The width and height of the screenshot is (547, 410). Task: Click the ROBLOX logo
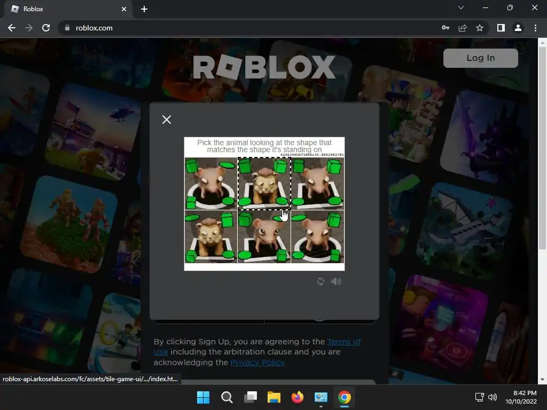[264, 67]
